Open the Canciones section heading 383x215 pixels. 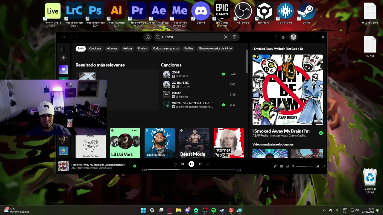(x=171, y=65)
